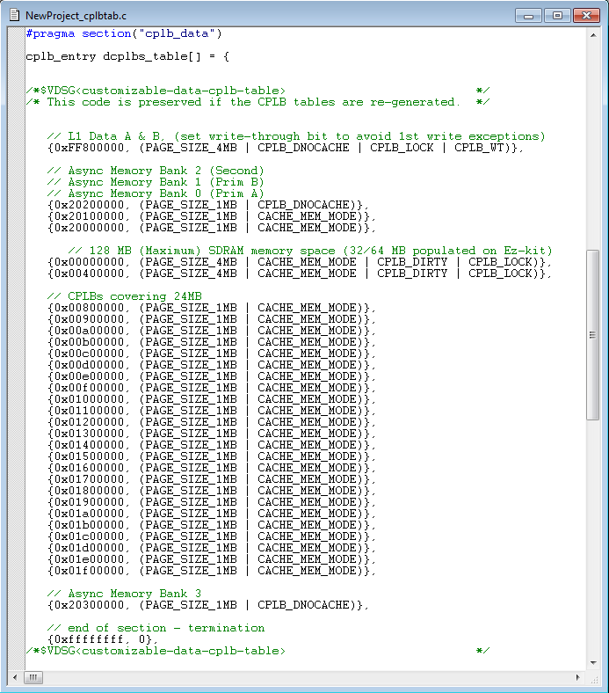The width and height of the screenshot is (609, 693).
Task: Click the horizontal scrollbar thumb
Action: 33,678
